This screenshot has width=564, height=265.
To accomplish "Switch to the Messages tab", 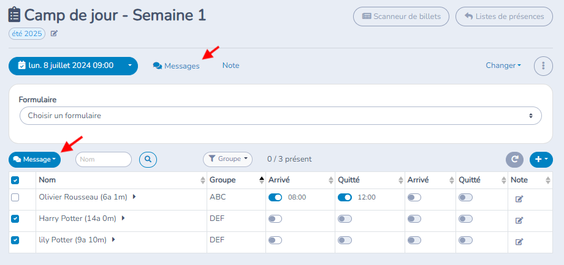I will click(177, 65).
